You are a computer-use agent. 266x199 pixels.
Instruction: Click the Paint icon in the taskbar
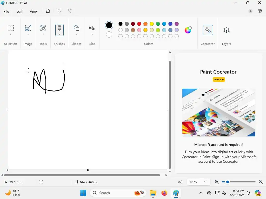176,193
